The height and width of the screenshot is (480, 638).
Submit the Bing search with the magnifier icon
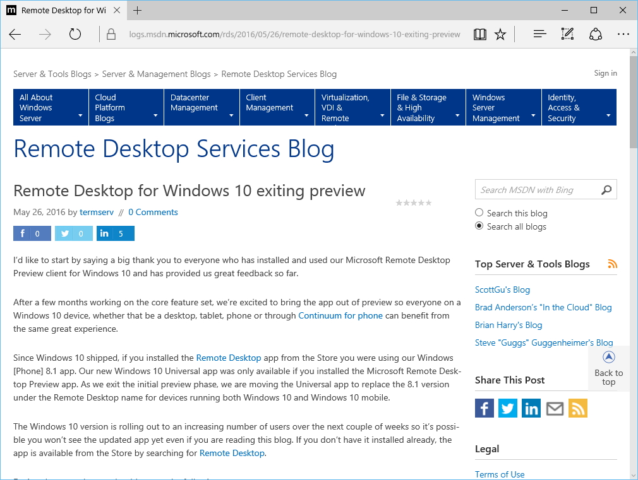click(606, 189)
